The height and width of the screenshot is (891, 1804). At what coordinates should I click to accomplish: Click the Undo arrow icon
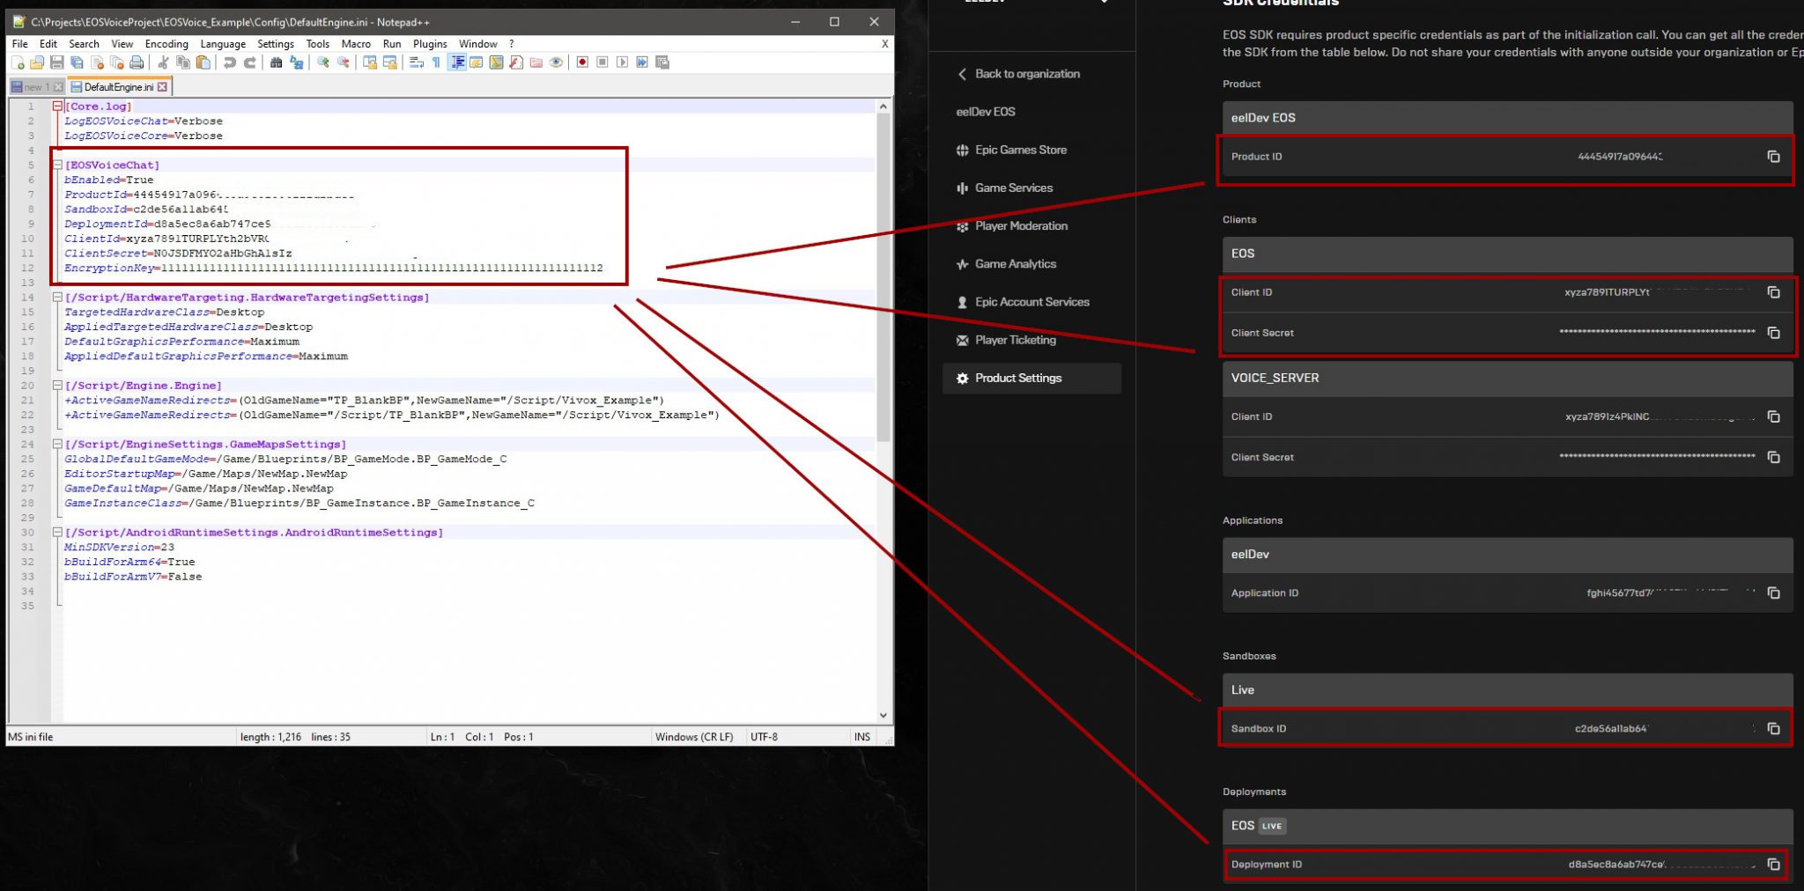[x=229, y=63]
